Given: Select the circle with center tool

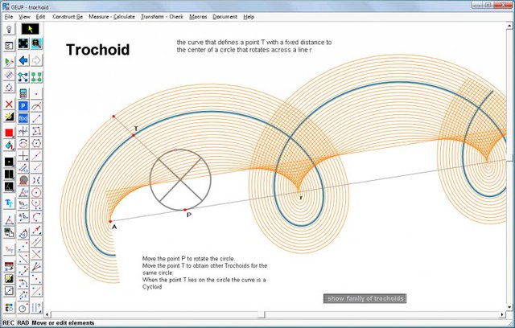Looking at the screenshot, I should (36, 192).
